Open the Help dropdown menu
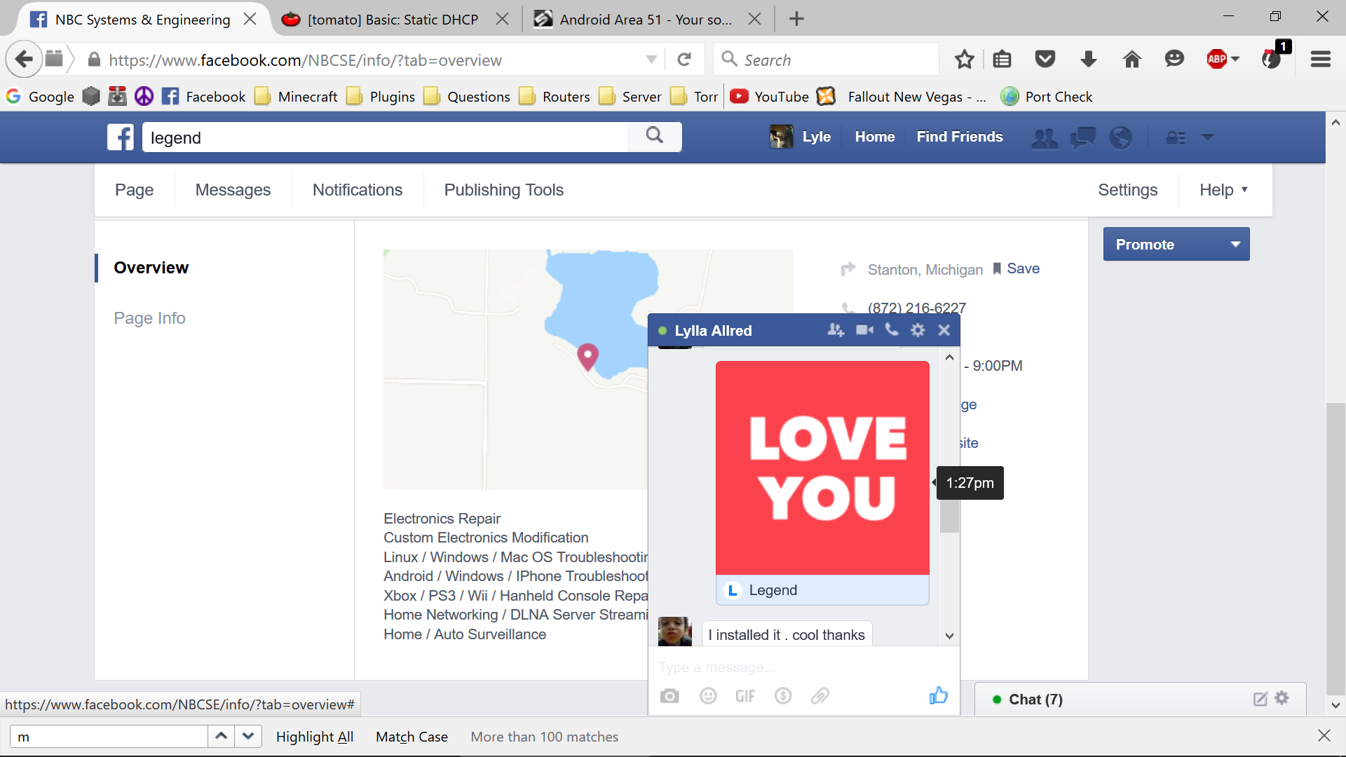Screen dimensions: 1346x757 click(x=1223, y=190)
